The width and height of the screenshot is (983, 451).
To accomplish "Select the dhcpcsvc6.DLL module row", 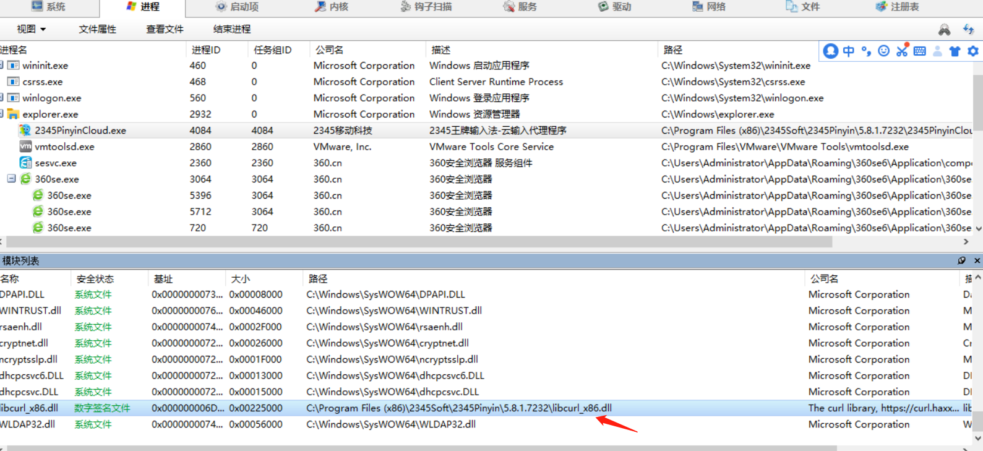I will pos(486,376).
